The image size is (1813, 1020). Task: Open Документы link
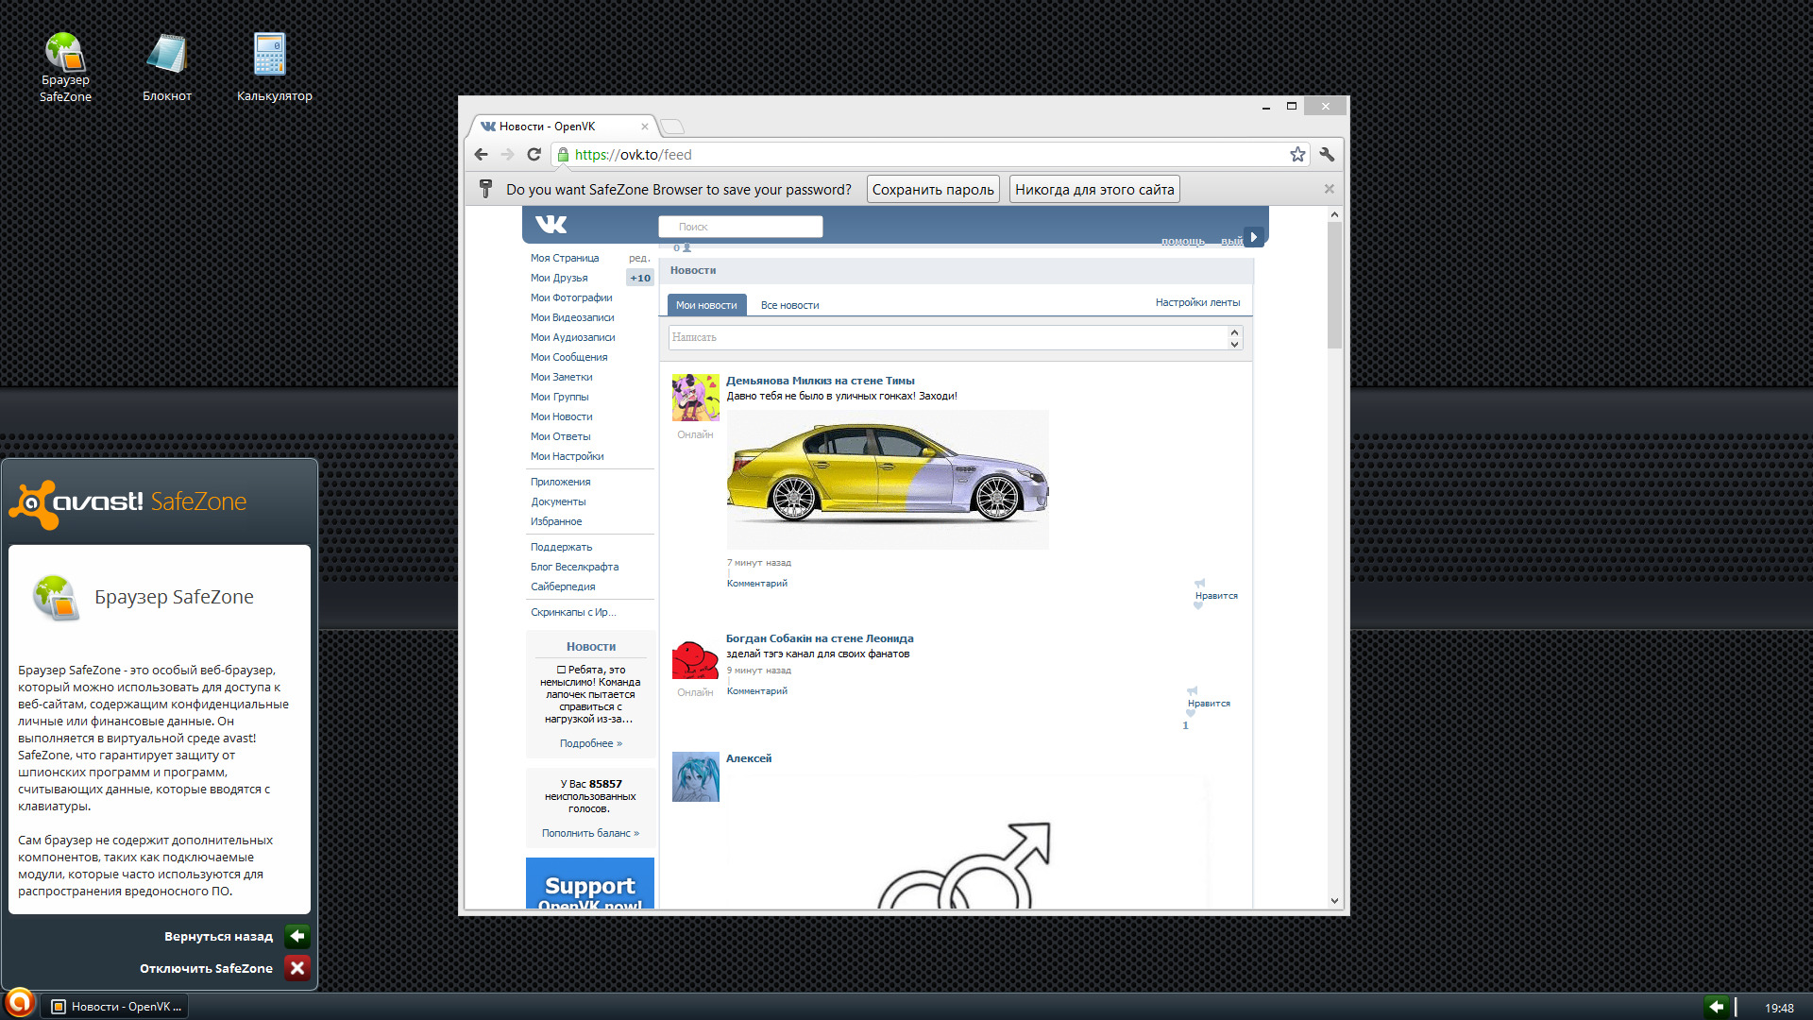click(558, 501)
